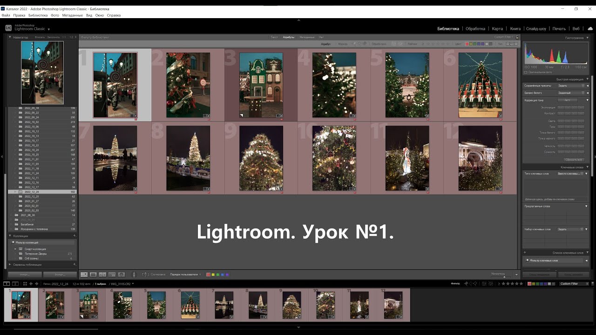Viewport: 596px width, 335px height.
Task: Open the Файл menu
Action: 6,15
